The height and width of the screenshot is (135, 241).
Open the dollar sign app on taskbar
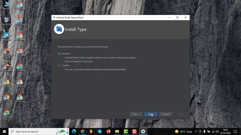point(91,132)
